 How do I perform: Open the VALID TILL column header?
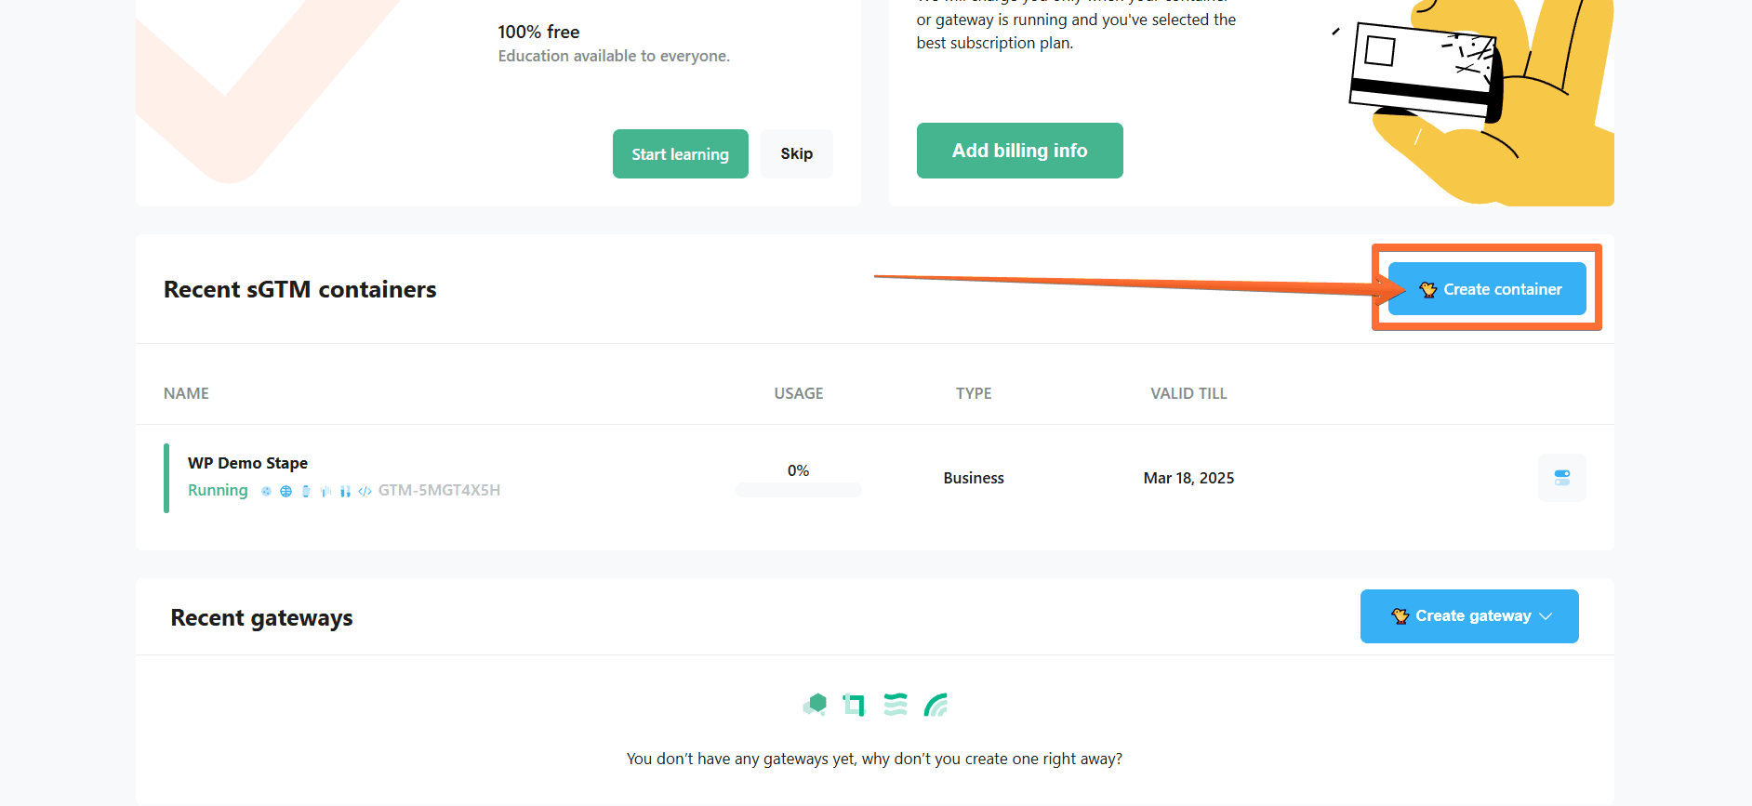1188,393
